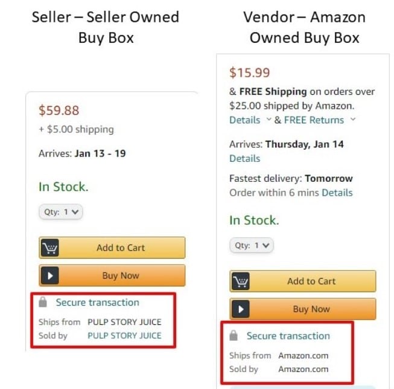Click the lock icon in Amazon box
This screenshot has height=389, width=394.
(x=234, y=335)
